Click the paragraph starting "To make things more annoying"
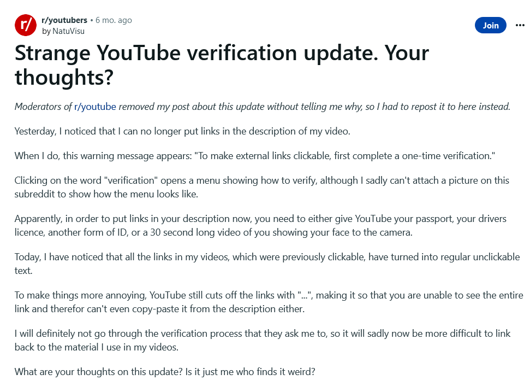This screenshot has height=380, width=530. [269, 302]
